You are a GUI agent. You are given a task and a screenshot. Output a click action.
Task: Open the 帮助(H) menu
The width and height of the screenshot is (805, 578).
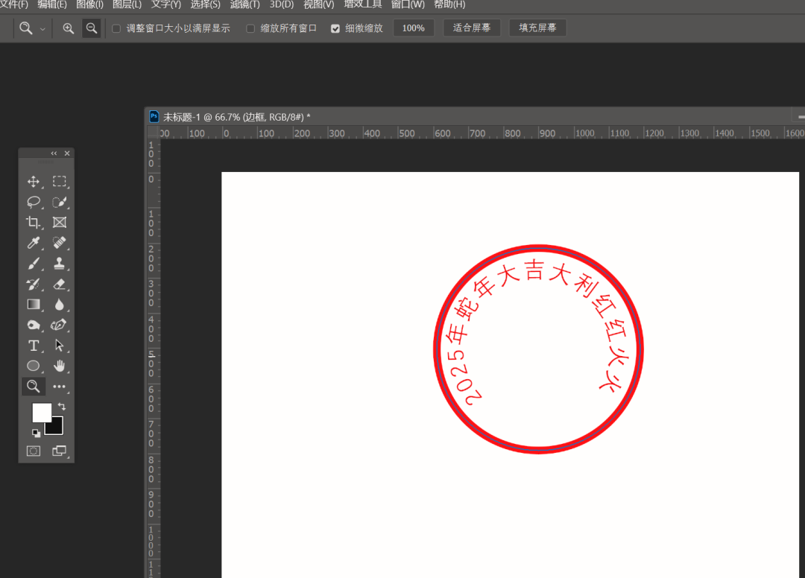click(x=449, y=4)
